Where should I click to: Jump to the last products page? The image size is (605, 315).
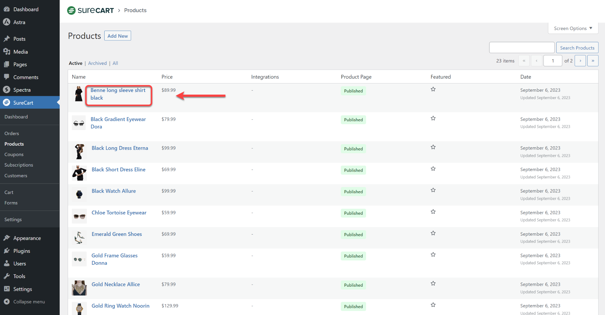[593, 61]
